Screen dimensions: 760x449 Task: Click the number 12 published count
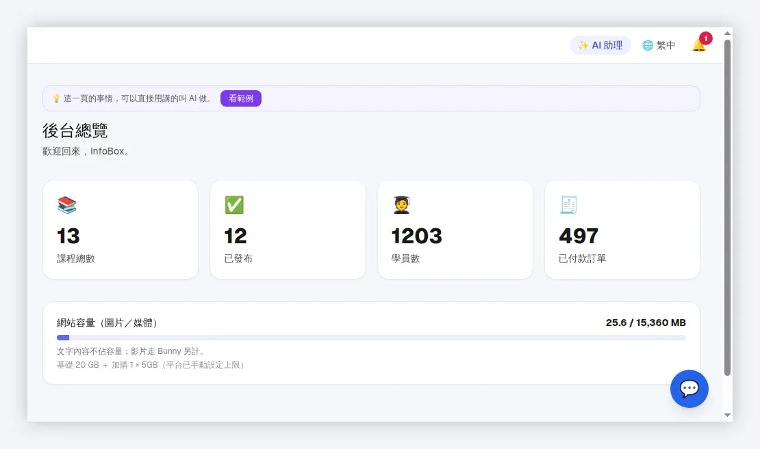click(x=236, y=236)
